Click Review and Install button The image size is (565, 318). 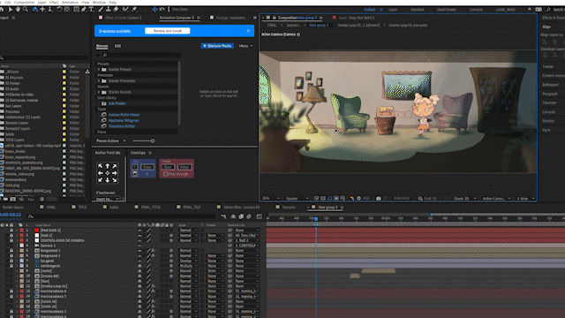(167, 31)
